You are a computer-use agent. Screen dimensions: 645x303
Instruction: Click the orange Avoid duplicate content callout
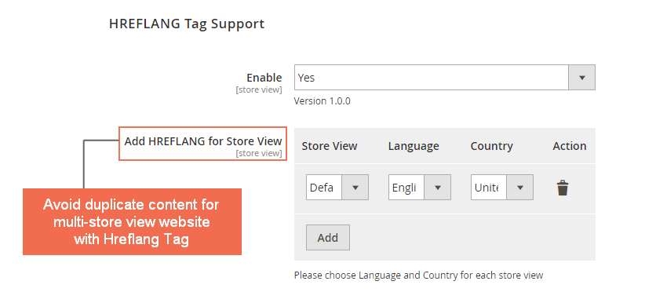(x=132, y=222)
